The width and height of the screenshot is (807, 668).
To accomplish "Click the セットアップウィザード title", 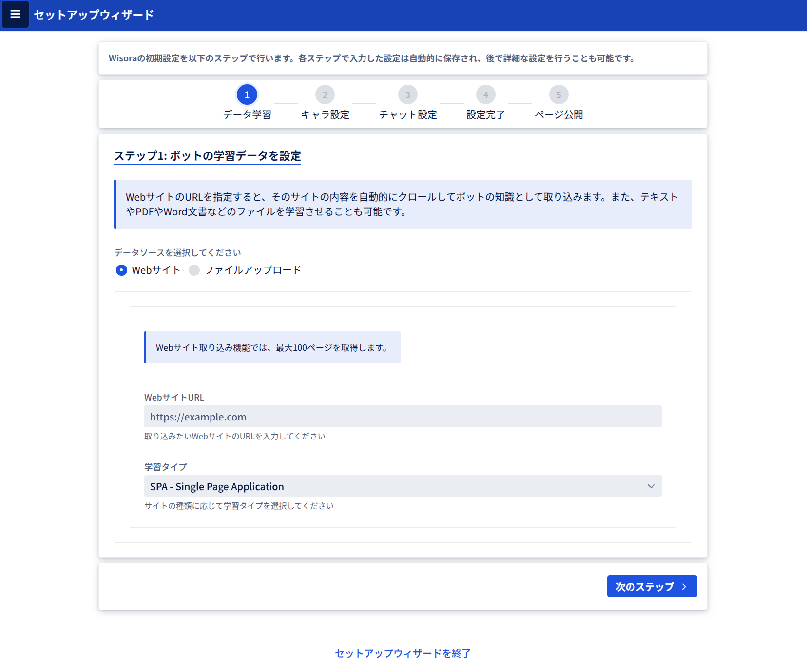I will point(94,15).
